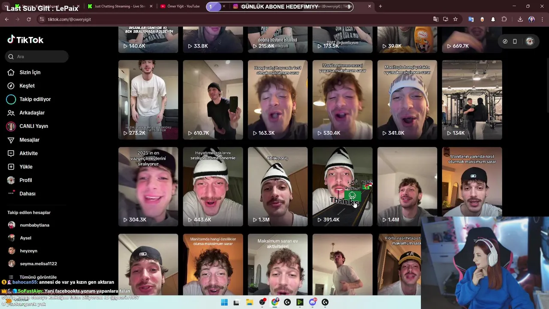Viewport: 549px width, 309px height.
Task: Open 'Maksimum saran ev aktiviteleri' video
Action: [278, 264]
